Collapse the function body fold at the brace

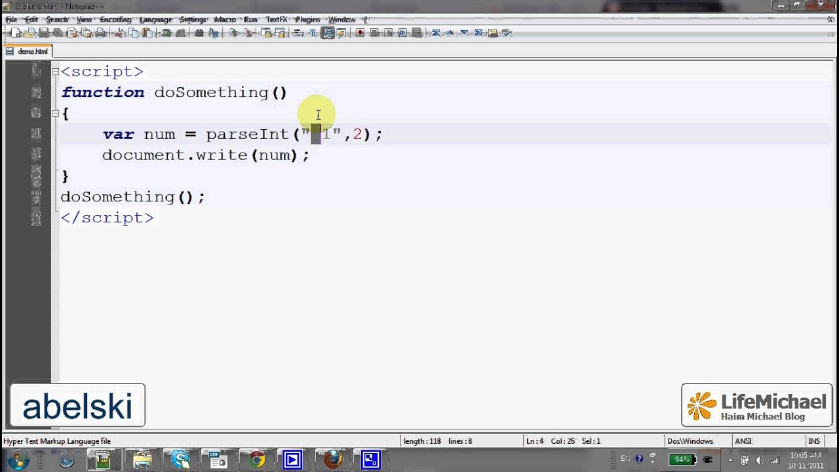(x=55, y=113)
